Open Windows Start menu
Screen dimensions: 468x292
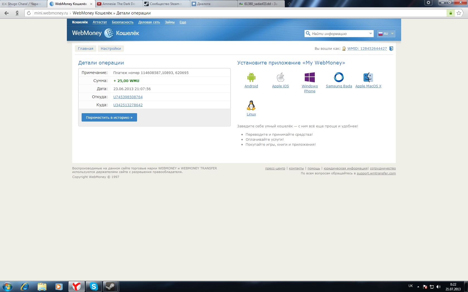[x=7, y=286]
